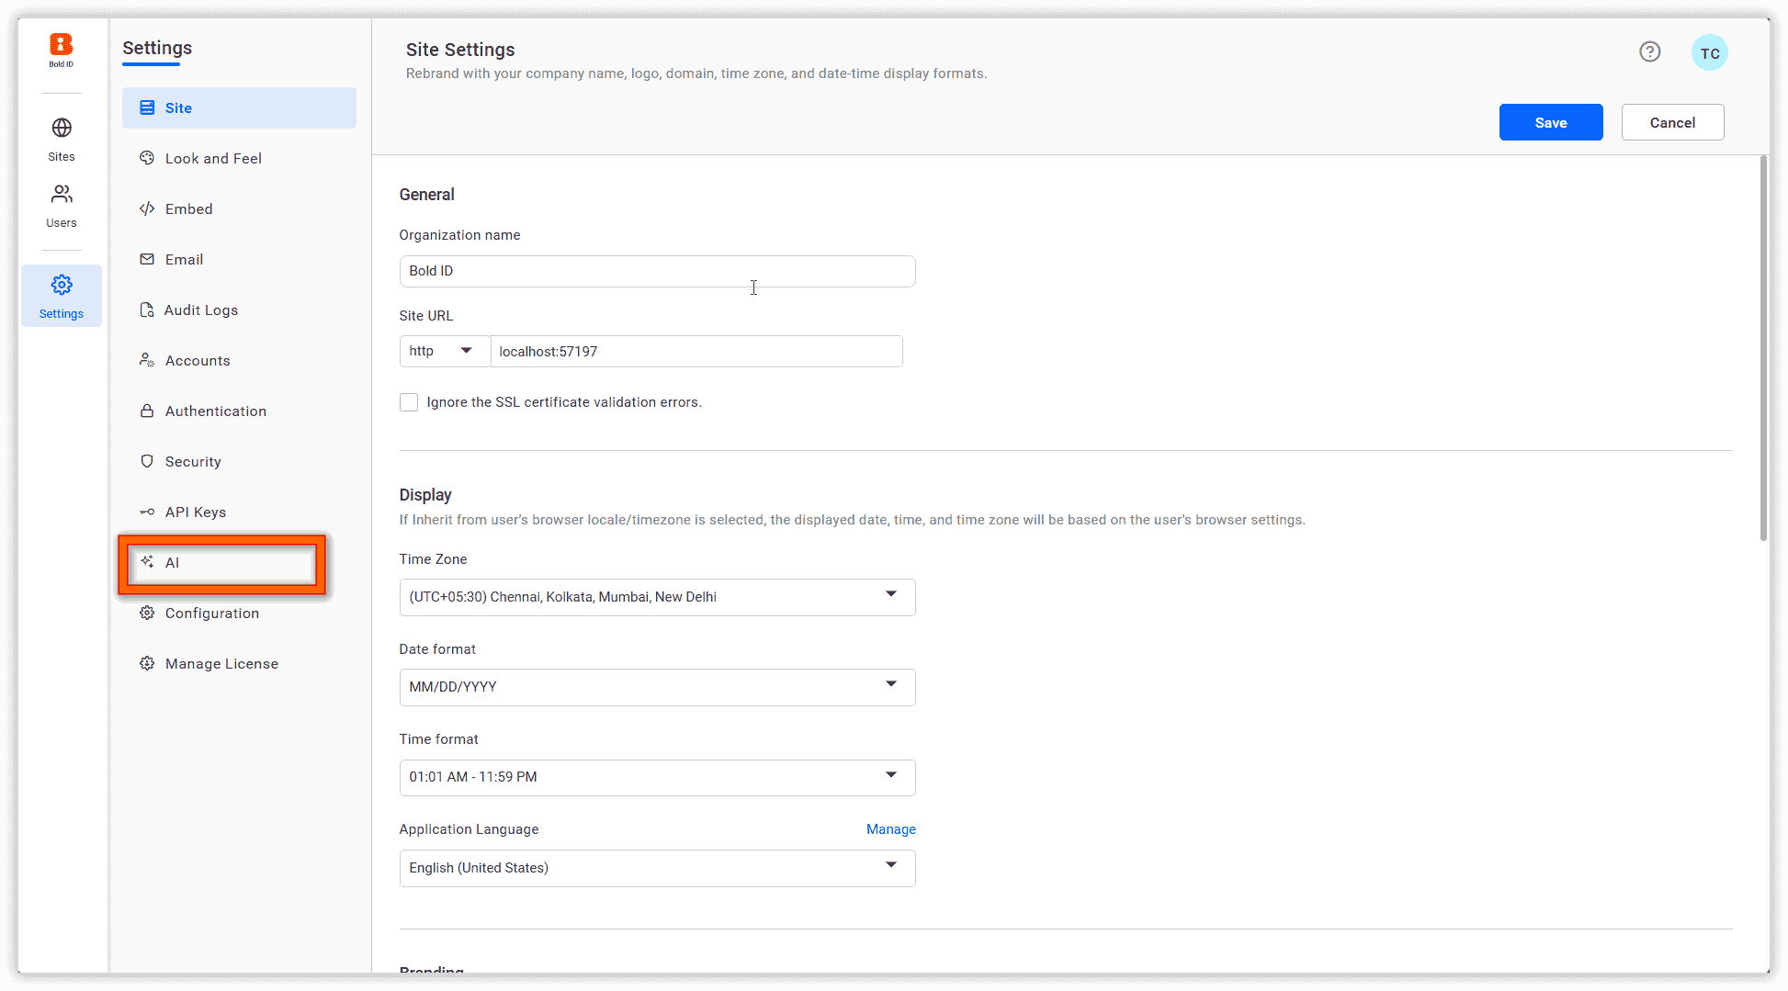The image size is (1788, 991).
Task: Open the Time format dropdown
Action: (x=657, y=777)
